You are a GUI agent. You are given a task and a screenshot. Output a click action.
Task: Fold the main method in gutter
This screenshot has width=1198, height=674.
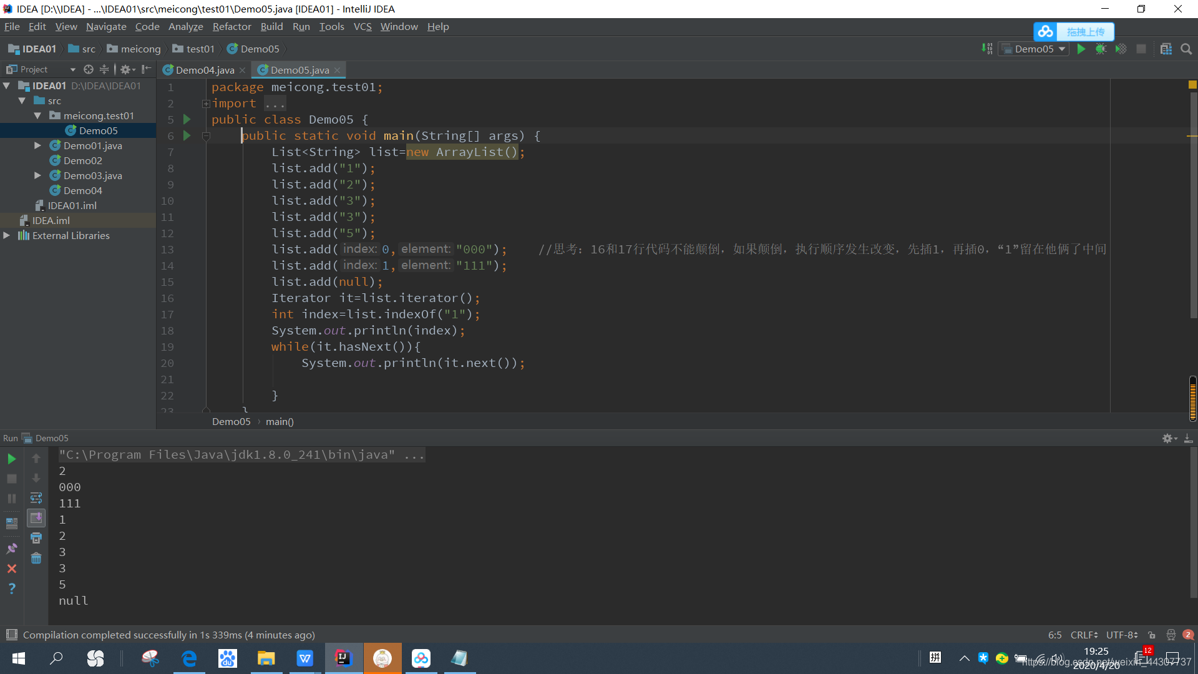pos(206,135)
